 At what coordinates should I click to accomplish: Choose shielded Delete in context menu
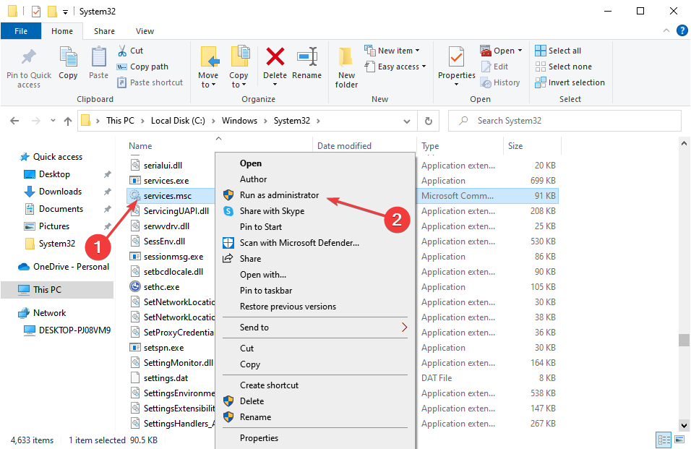coord(252,401)
